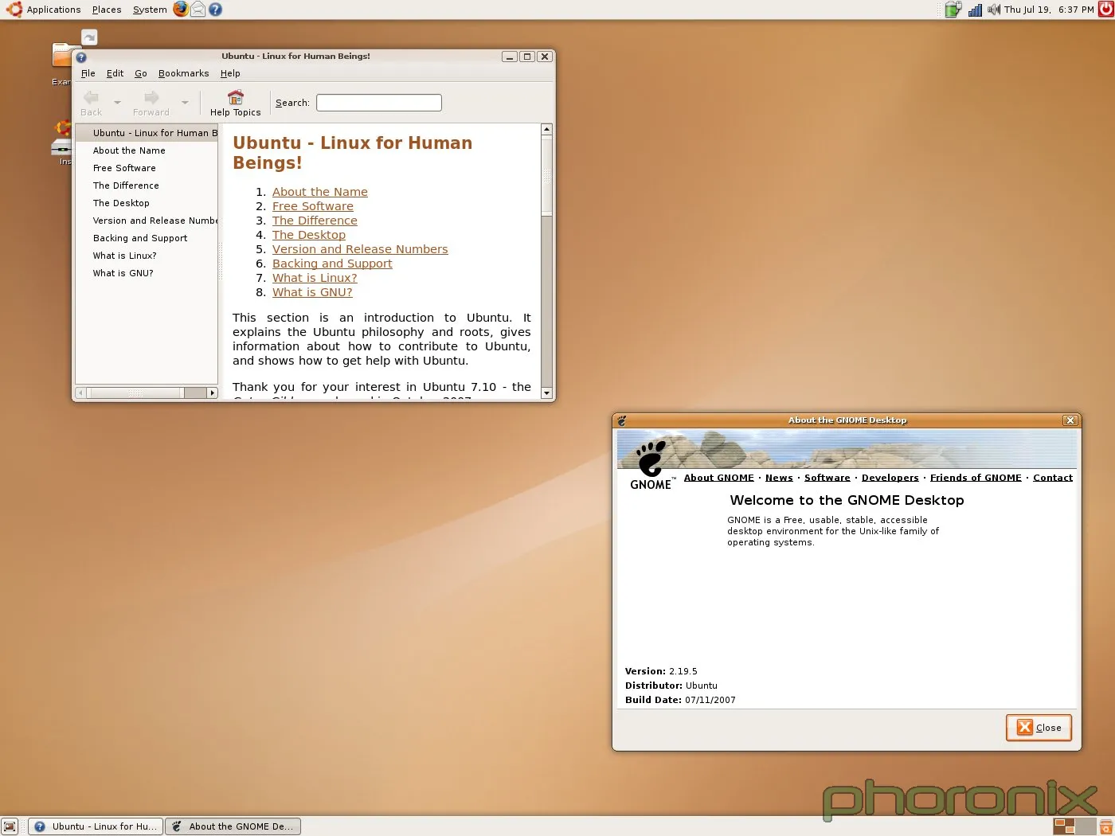Open the GNOME Software link
Viewport: 1115px width, 836px height.
(x=827, y=478)
